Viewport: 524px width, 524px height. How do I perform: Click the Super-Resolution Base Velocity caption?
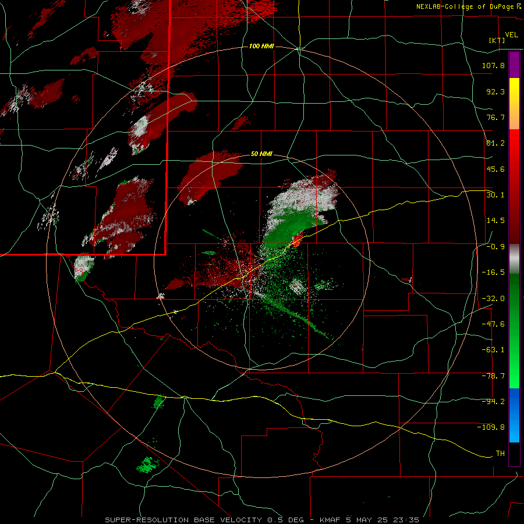(261, 520)
